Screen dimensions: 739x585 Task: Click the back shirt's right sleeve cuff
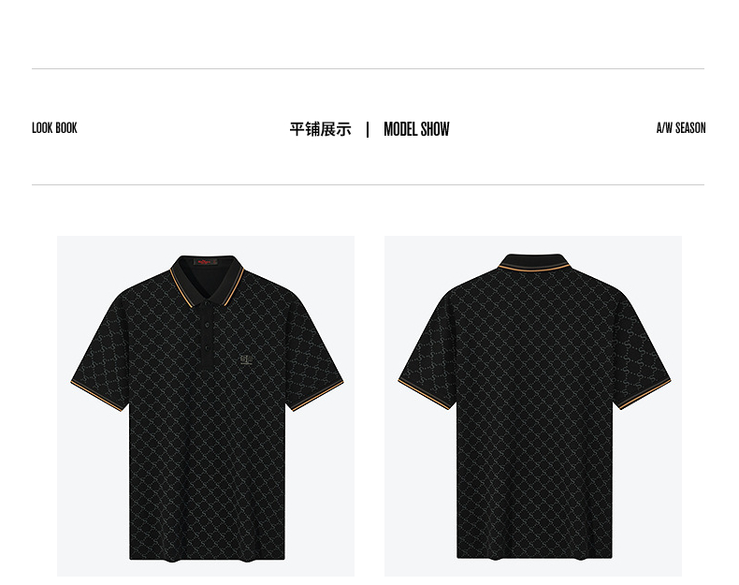[x=644, y=394]
